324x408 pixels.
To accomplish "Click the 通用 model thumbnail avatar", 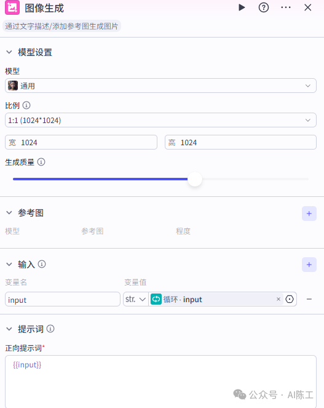I will [x=13, y=86].
